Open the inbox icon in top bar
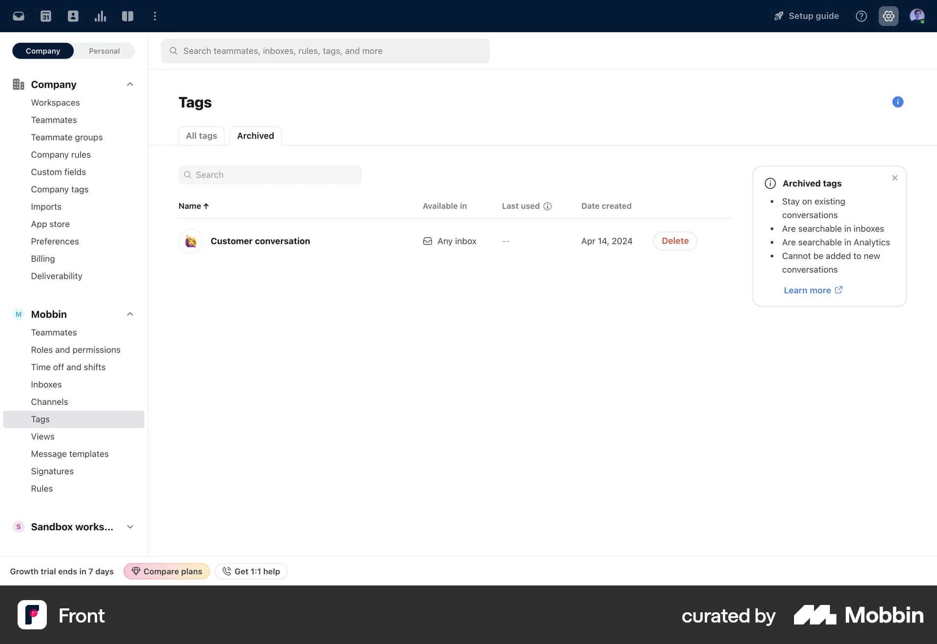937x644 pixels. click(x=19, y=16)
